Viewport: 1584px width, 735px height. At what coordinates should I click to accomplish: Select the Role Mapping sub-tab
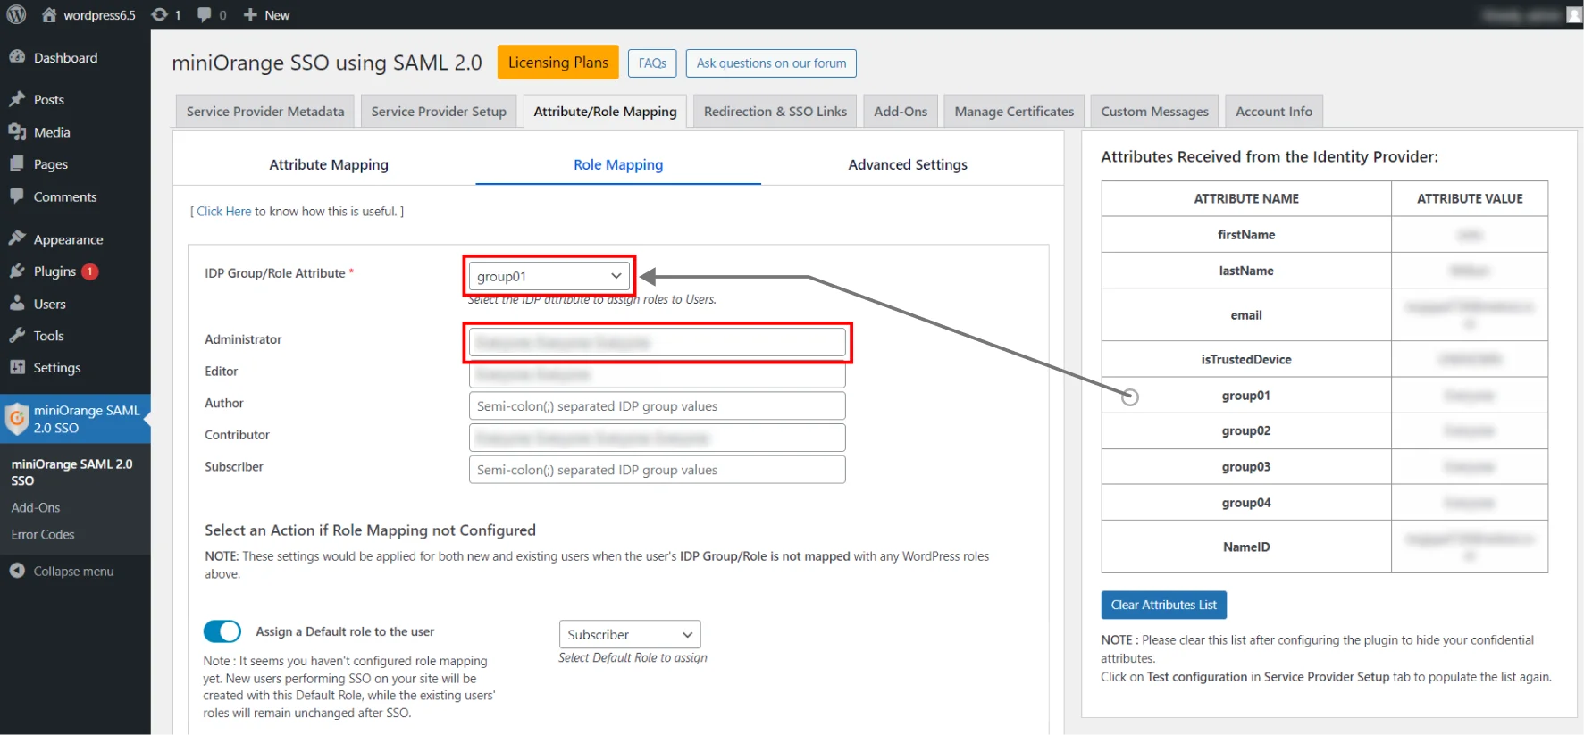click(618, 164)
